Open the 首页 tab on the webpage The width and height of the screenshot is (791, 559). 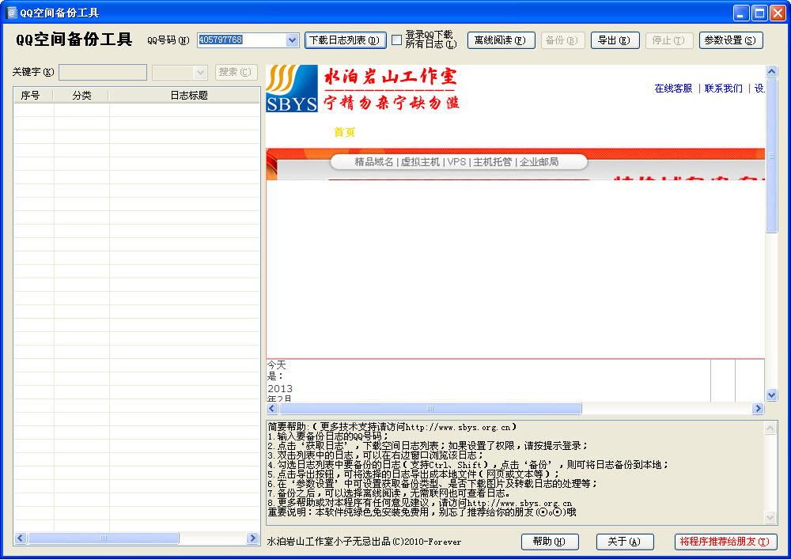(x=345, y=132)
